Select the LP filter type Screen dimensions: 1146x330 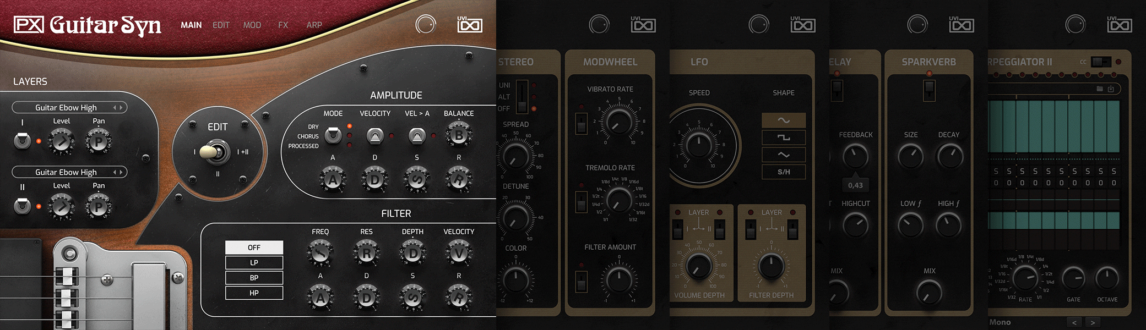coord(254,262)
